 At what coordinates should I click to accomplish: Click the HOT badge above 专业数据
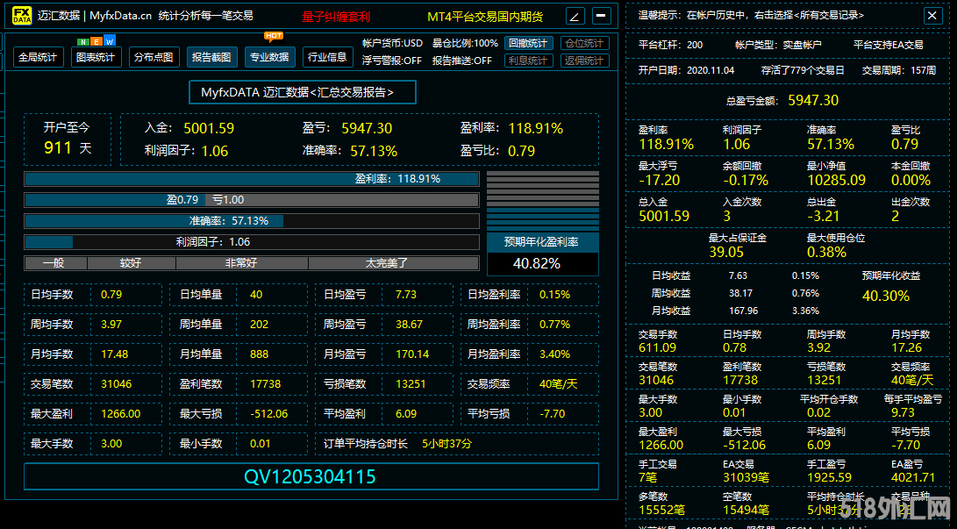(274, 36)
